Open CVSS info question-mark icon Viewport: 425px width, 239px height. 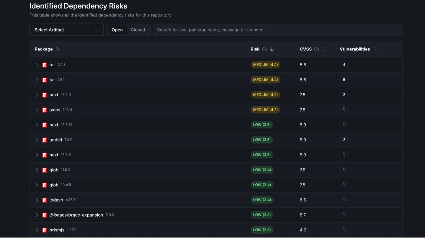pyautogui.click(x=317, y=49)
